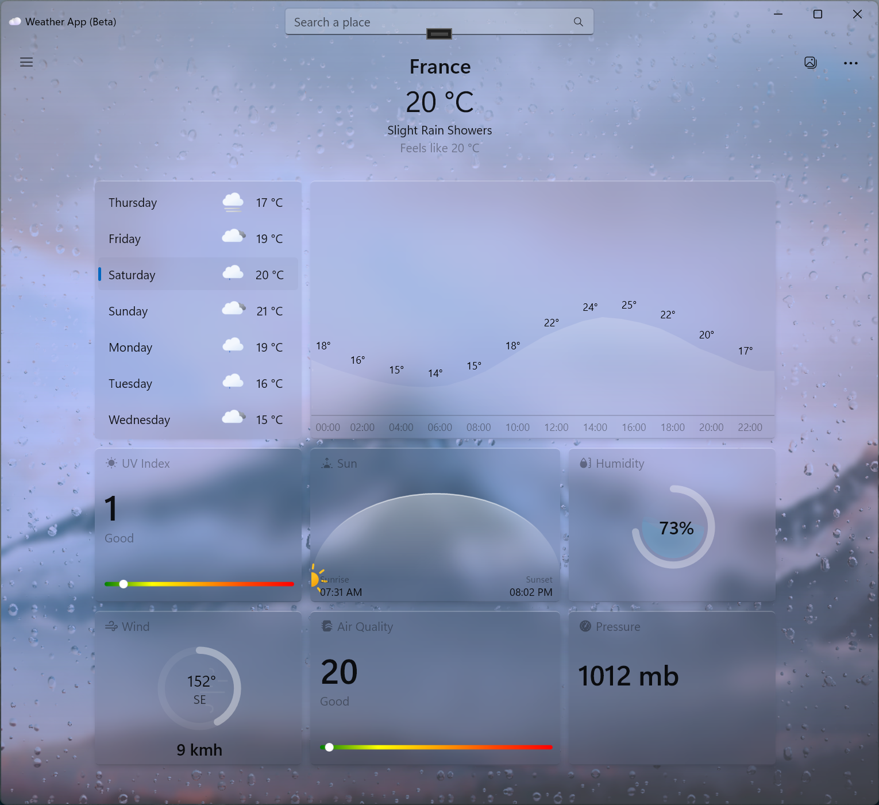Click the Slight Rain Showers text
Screen dimensions: 879x805
coord(439,130)
